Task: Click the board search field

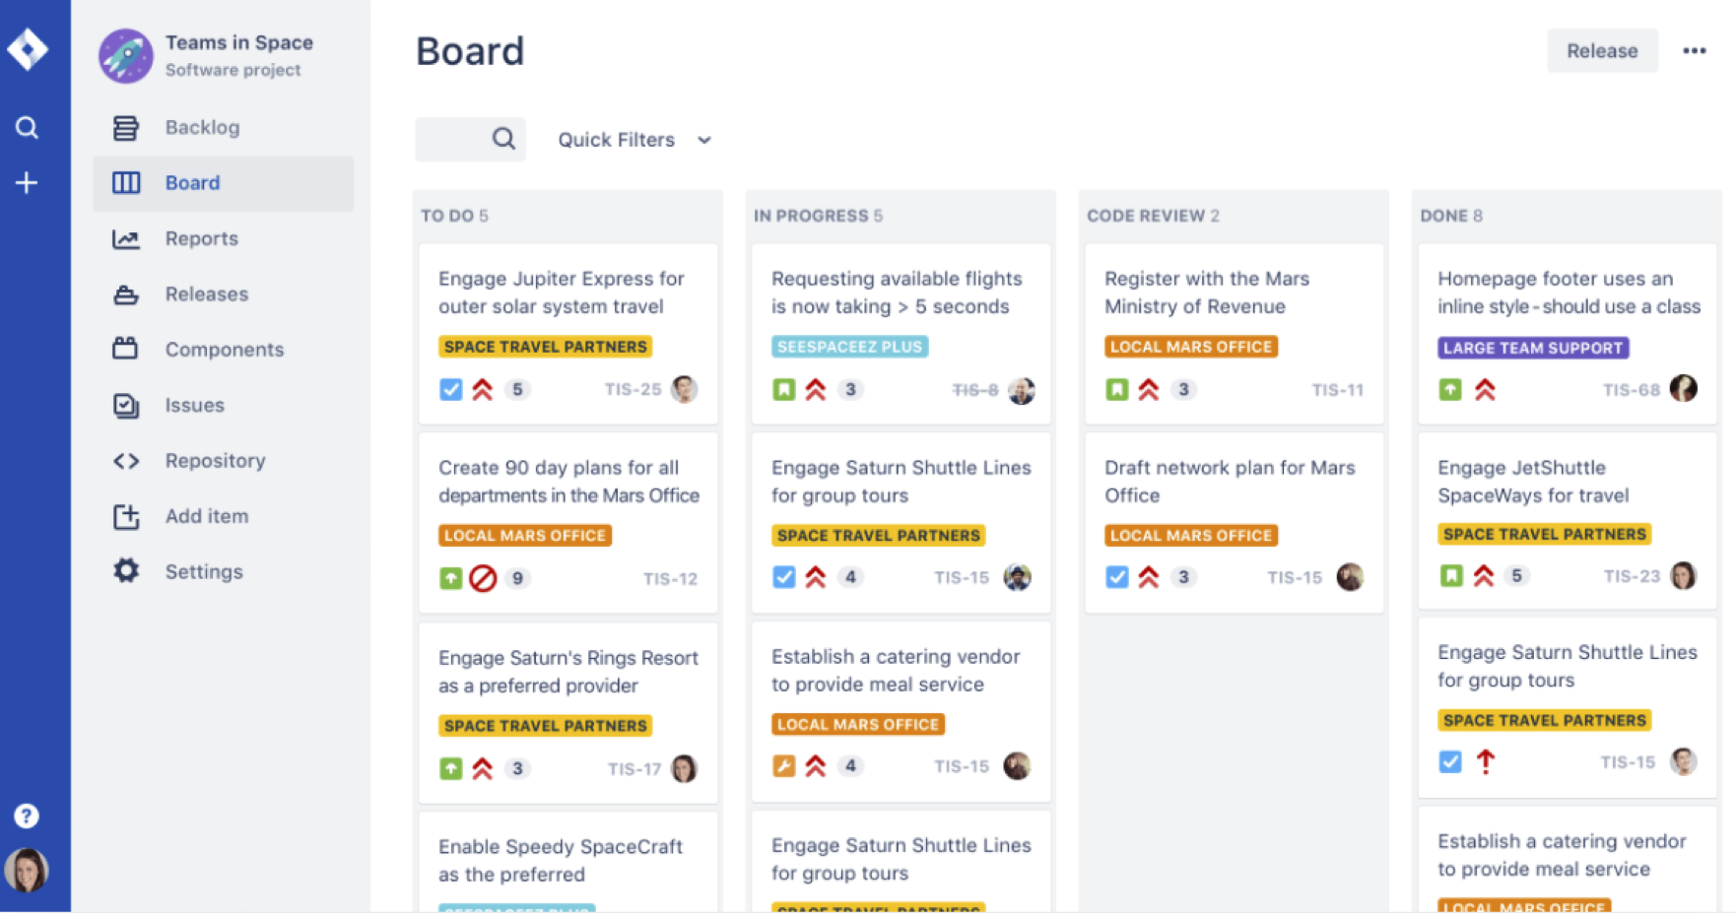Action: [x=470, y=139]
